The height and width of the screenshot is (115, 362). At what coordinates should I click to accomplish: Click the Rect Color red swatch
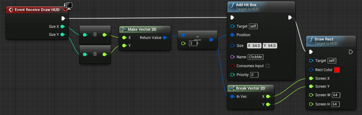pos(337,70)
